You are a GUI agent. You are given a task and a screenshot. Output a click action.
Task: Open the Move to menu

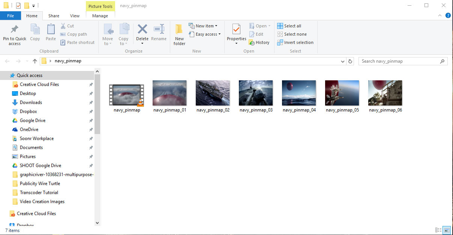pyautogui.click(x=108, y=35)
